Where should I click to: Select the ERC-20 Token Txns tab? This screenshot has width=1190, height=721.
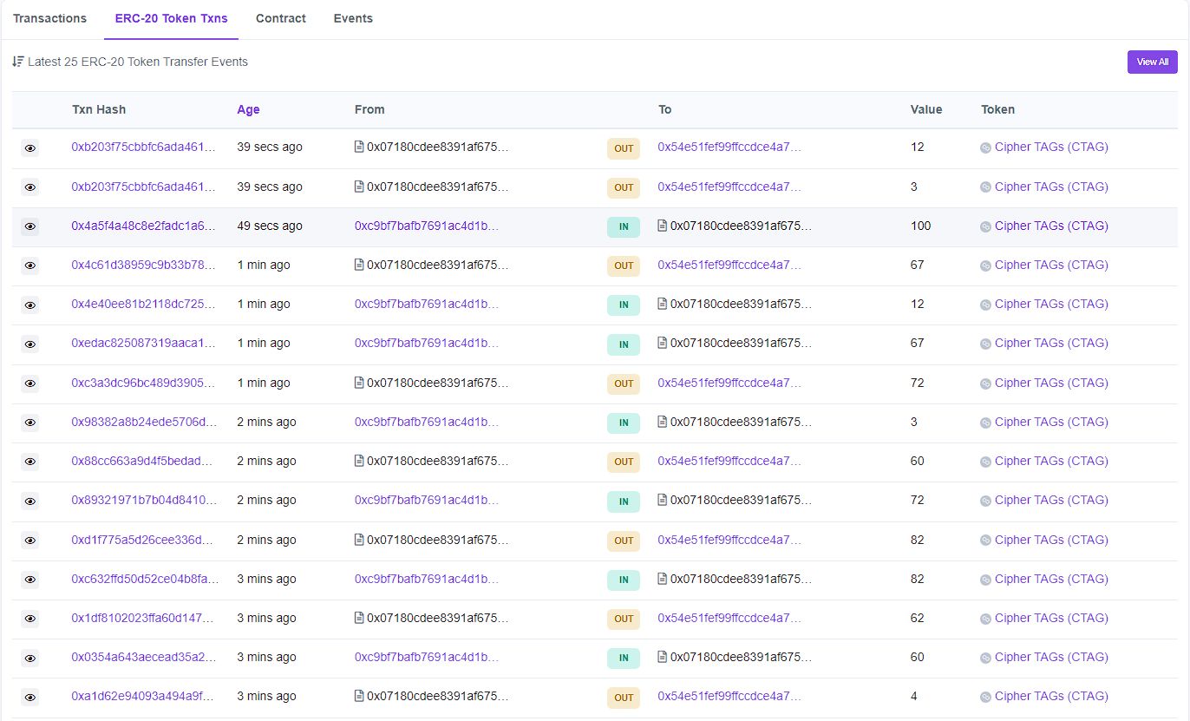(172, 18)
